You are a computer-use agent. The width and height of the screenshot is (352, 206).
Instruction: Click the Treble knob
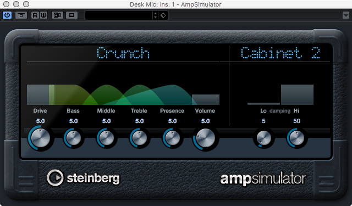click(139, 138)
